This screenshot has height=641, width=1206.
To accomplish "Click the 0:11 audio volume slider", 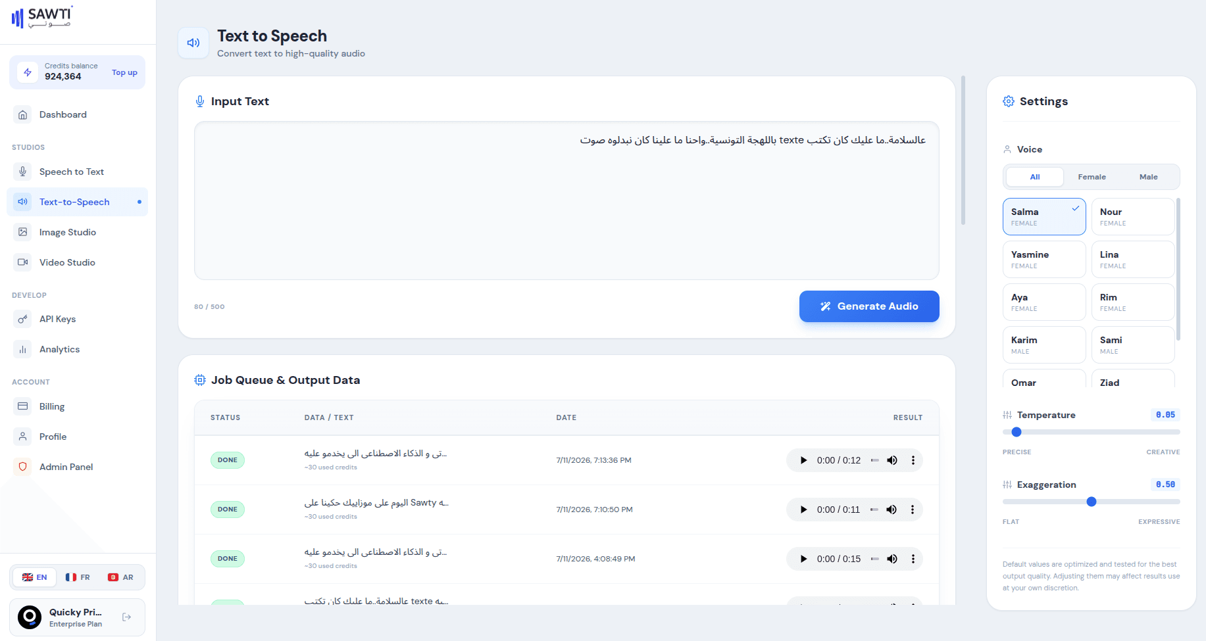I will [x=874, y=510].
